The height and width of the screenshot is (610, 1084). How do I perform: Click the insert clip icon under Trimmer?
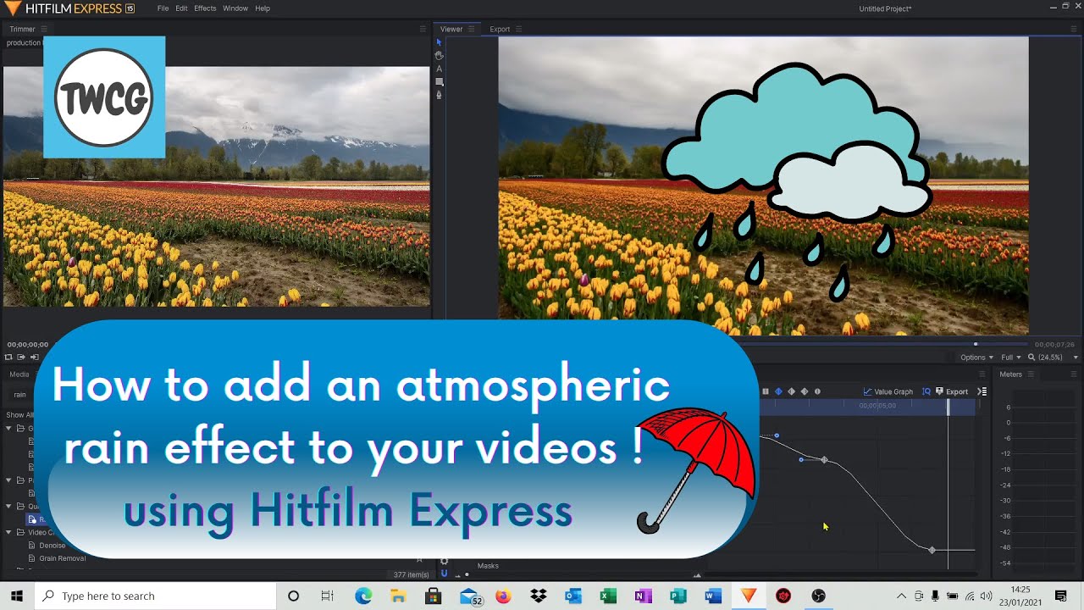pos(21,358)
